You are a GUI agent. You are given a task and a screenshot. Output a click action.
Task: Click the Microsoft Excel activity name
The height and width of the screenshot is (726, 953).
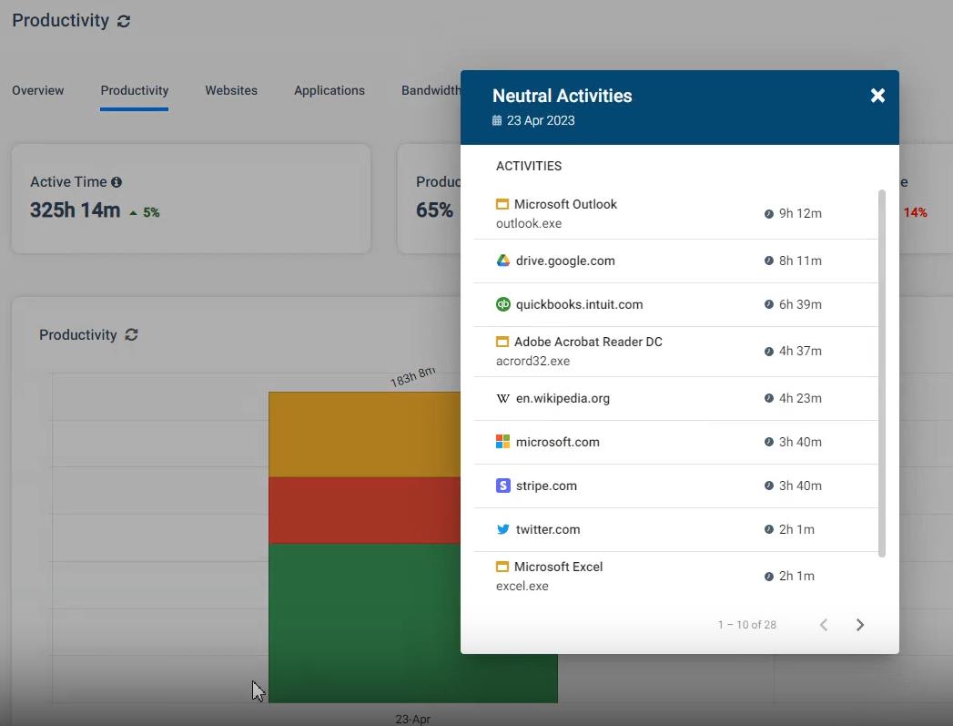[x=559, y=567]
